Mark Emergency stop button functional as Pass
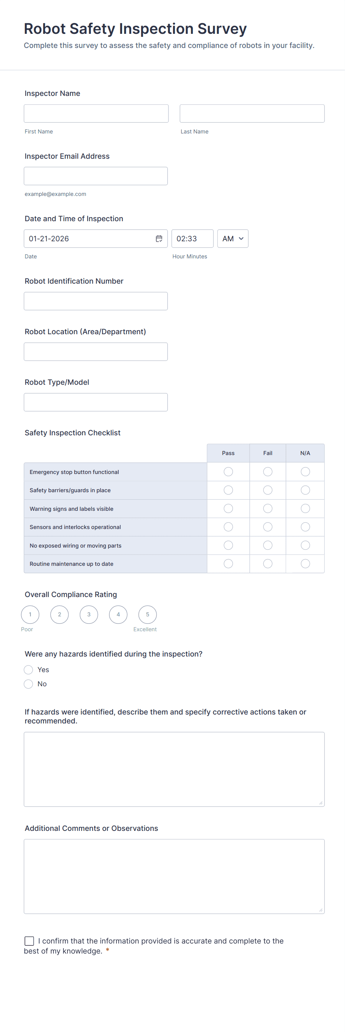The width and height of the screenshot is (345, 1032). point(228,472)
